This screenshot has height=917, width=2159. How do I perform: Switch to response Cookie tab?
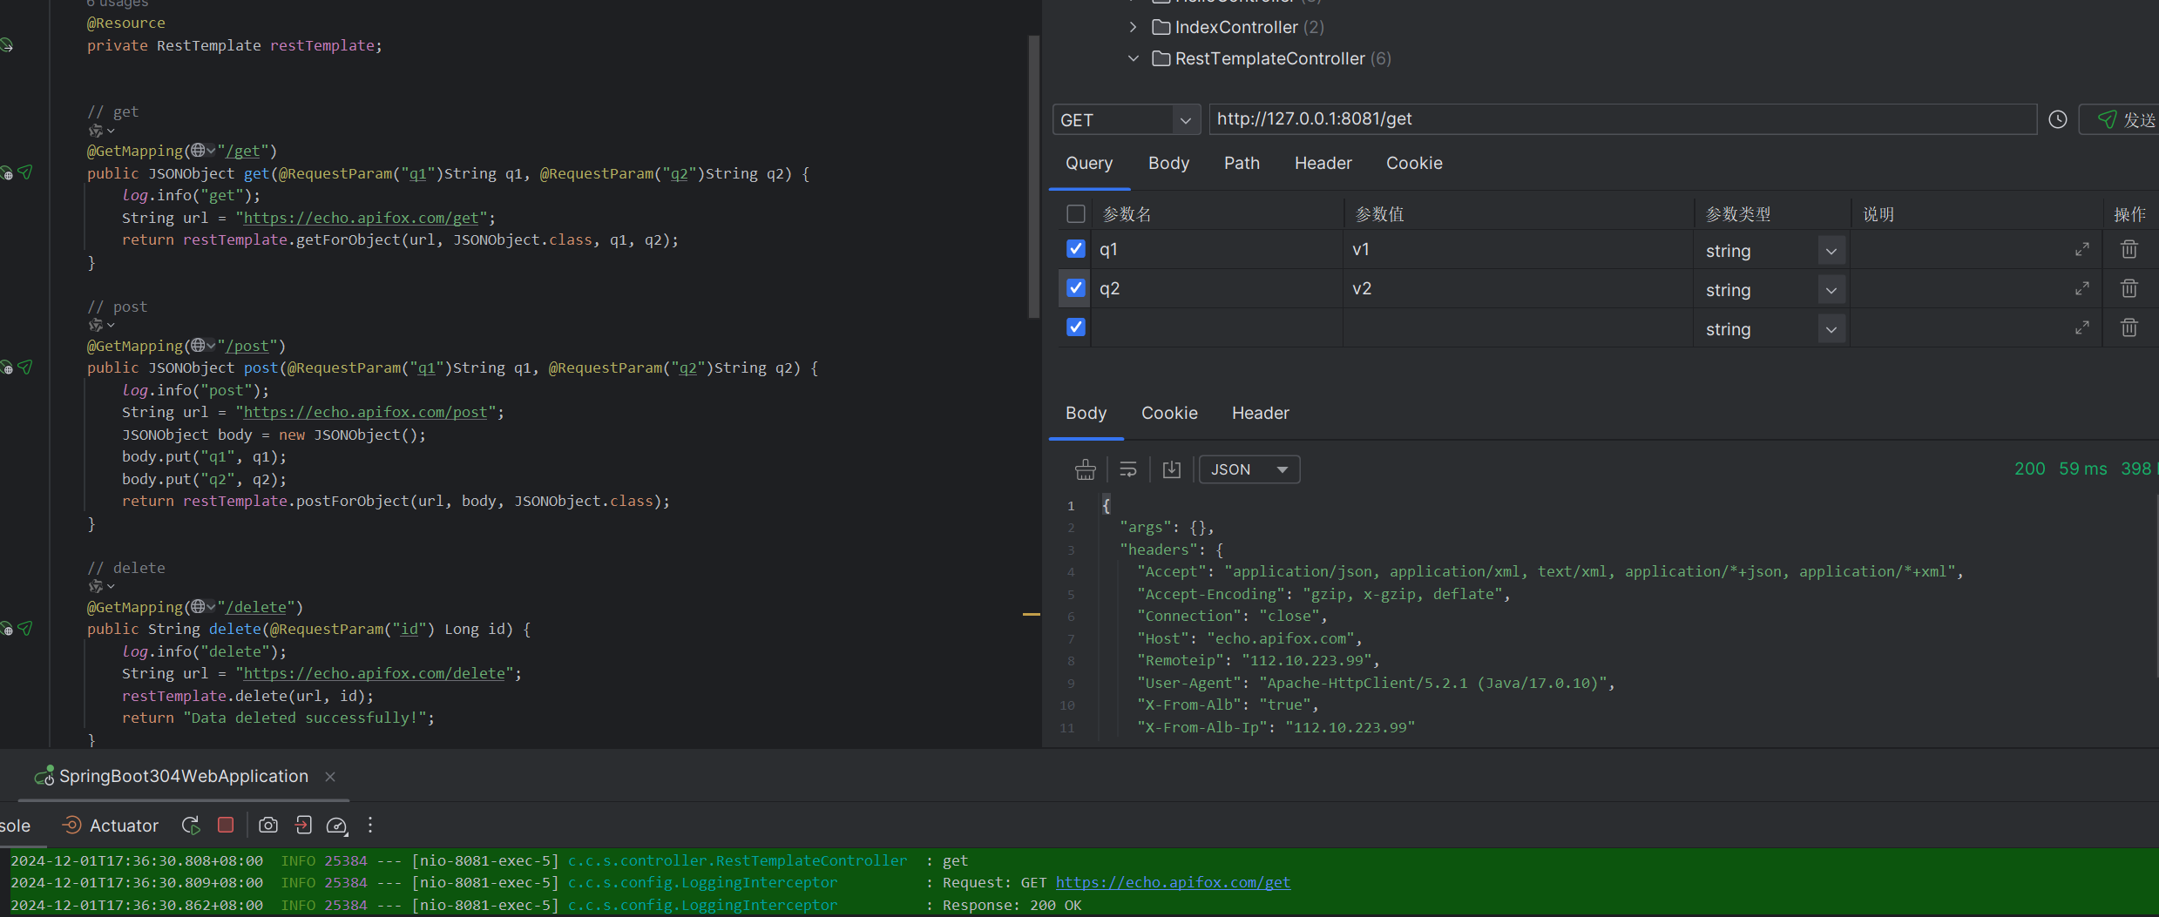tap(1169, 413)
